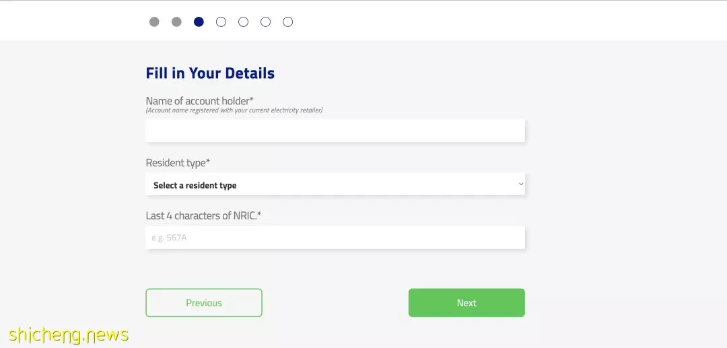Click the last step indicator circle
727x348 pixels.
click(x=288, y=22)
